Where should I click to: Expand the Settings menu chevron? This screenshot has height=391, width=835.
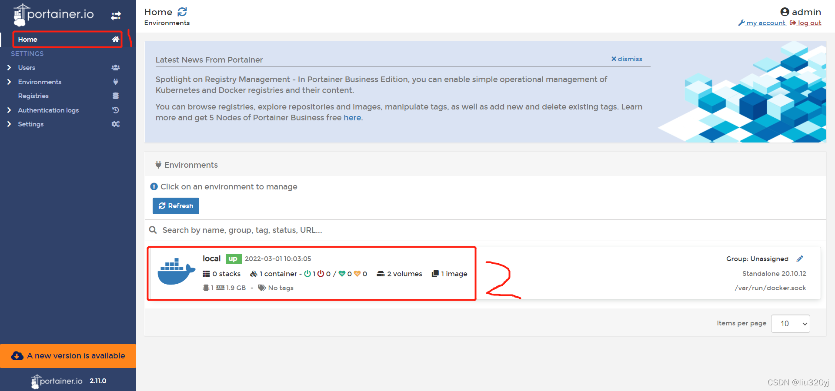(x=9, y=124)
